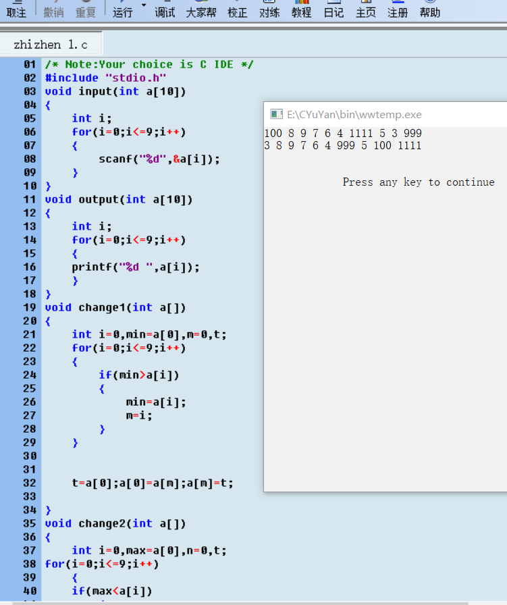Click the if(min>a[i]) condition line
This screenshot has height=605, width=507.
tap(139, 375)
